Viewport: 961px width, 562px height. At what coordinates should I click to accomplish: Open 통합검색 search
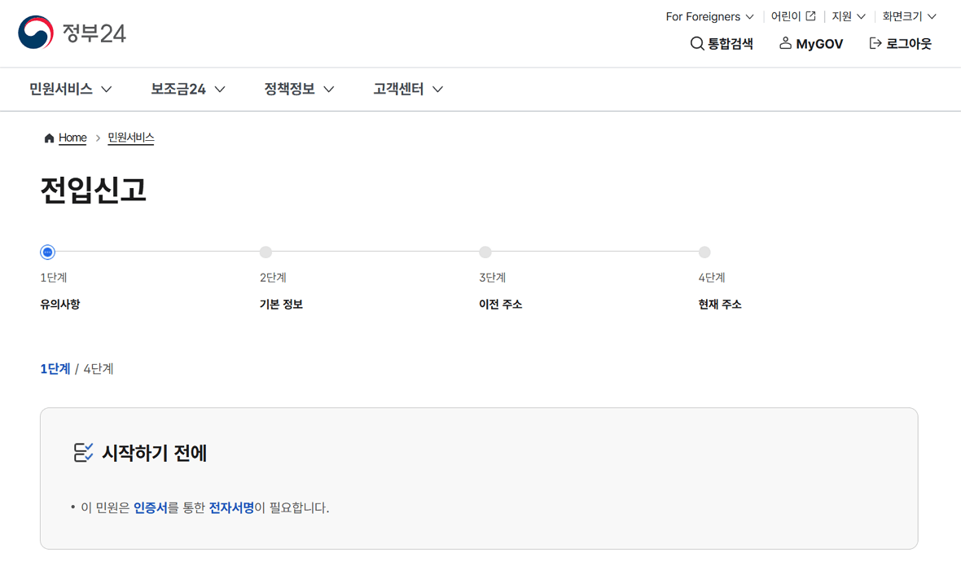click(722, 44)
